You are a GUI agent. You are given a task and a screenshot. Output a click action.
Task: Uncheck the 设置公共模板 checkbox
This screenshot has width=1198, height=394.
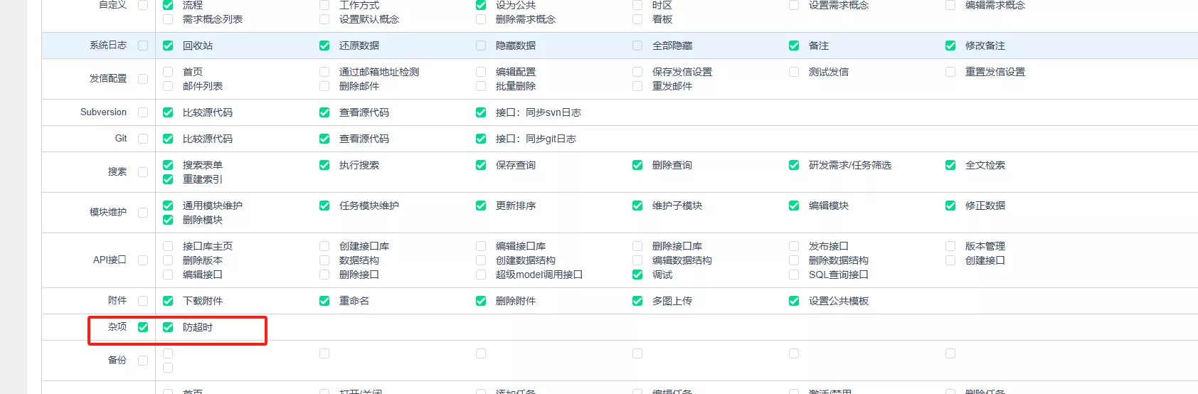coord(794,301)
